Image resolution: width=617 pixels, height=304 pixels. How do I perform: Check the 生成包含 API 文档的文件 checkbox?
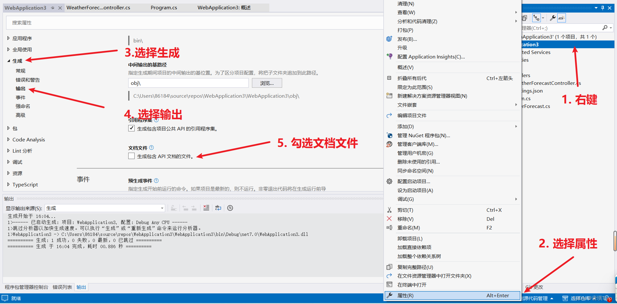click(131, 156)
